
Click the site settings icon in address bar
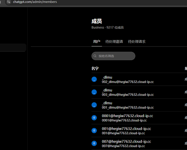click(x=9, y=2)
